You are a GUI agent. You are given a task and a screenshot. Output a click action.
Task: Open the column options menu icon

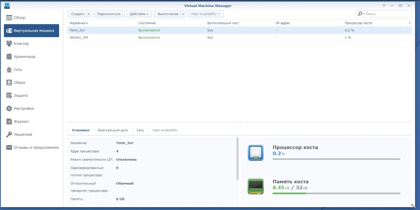[410, 23]
